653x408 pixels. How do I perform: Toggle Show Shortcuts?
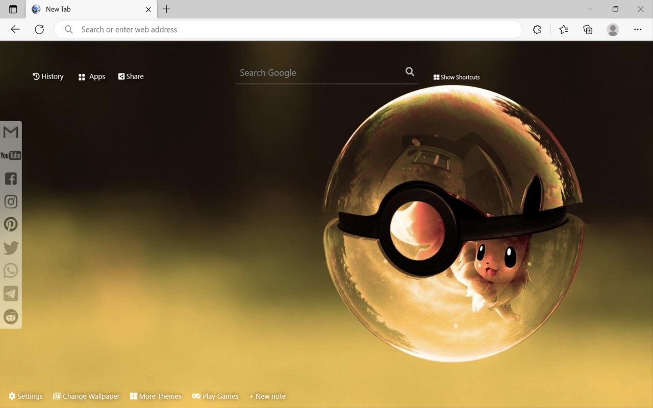point(457,77)
